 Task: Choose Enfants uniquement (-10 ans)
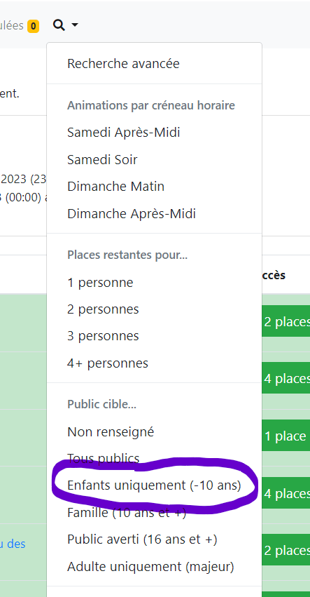click(154, 485)
